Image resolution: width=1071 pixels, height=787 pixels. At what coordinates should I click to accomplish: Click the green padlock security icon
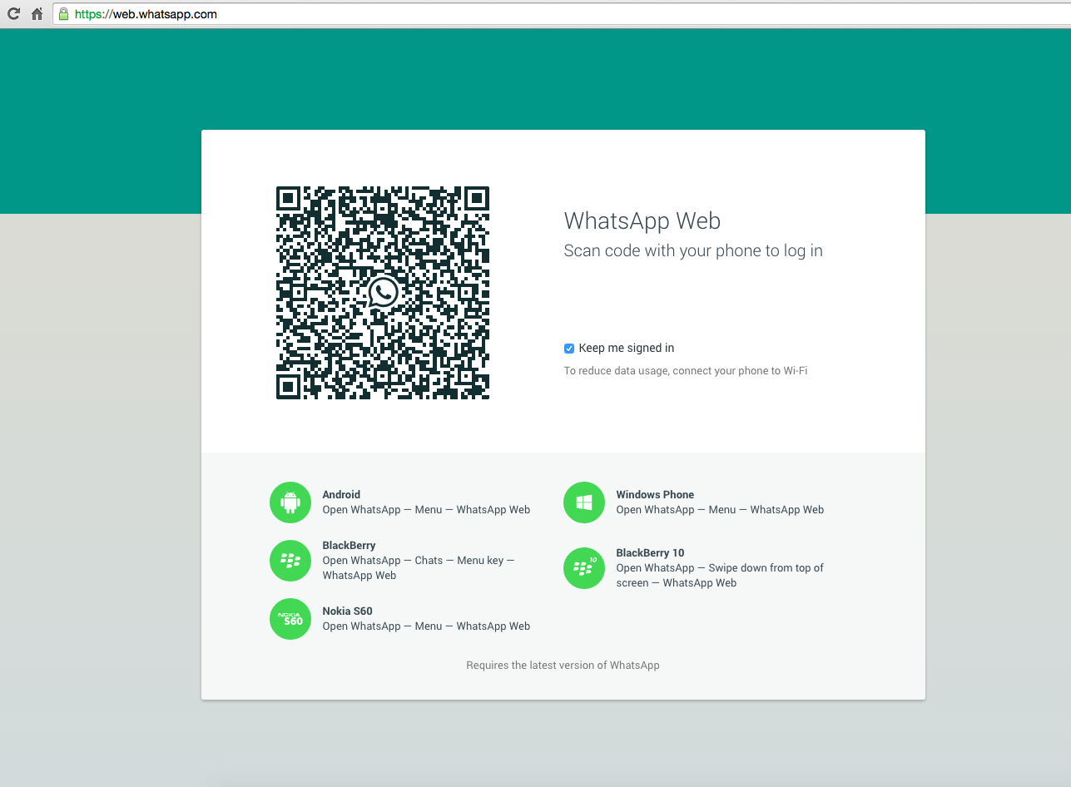click(63, 14)
